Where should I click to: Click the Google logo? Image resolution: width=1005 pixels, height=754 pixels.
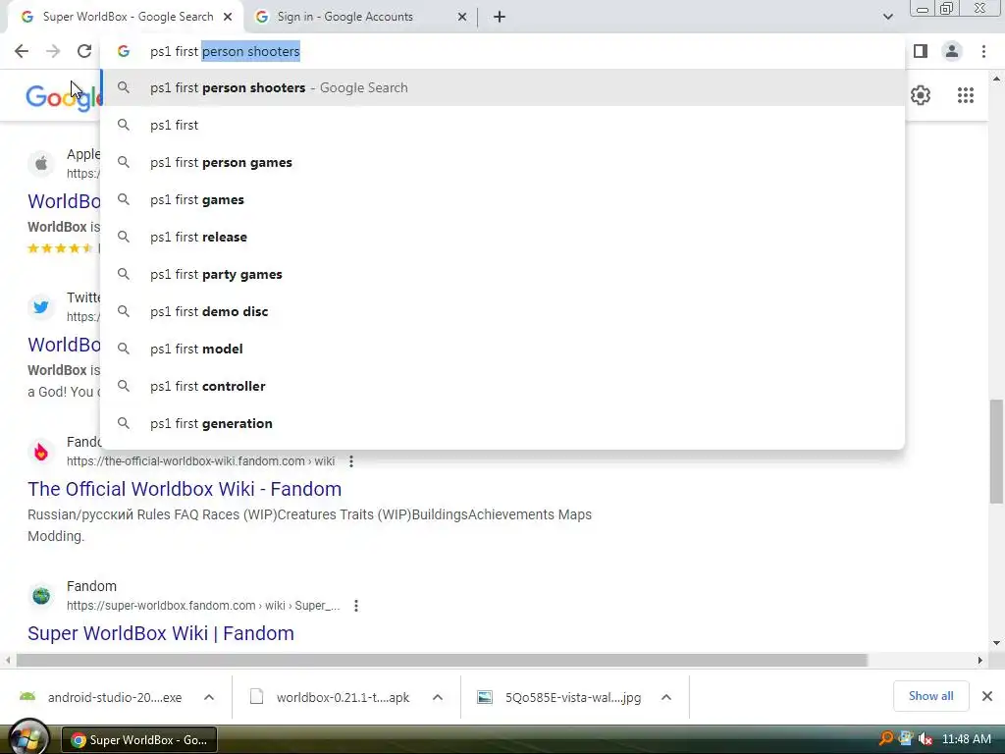point(64,97)
